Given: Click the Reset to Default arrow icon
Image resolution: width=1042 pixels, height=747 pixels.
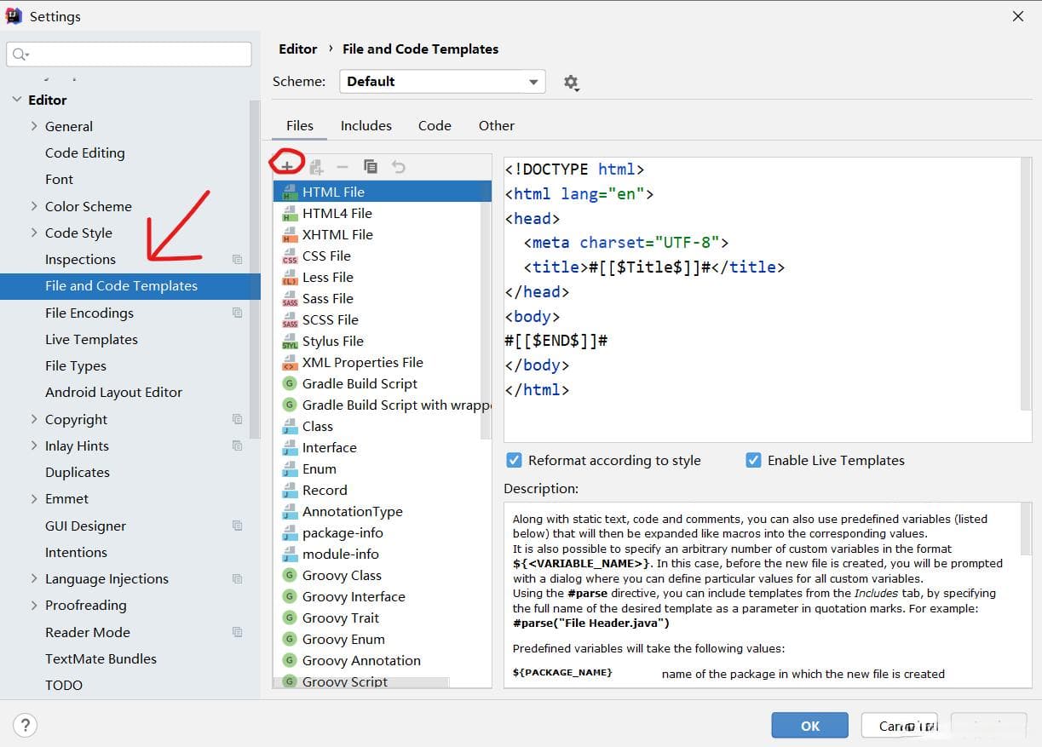Looking at the screenshot, I should [x=398, y=167].
